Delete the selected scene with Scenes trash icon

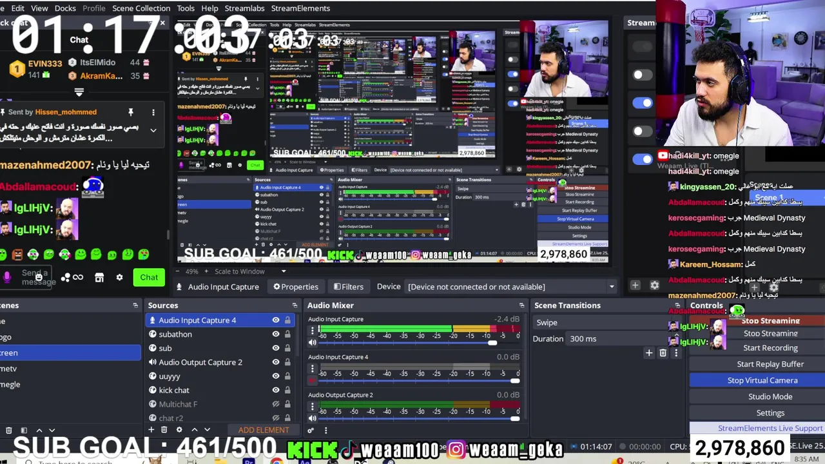pyautogui.click(x=9, y=430)
